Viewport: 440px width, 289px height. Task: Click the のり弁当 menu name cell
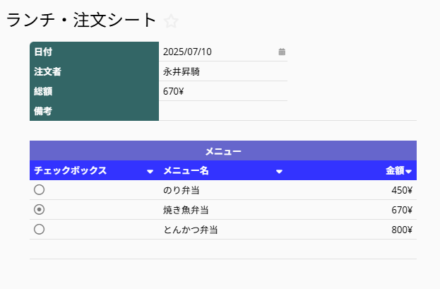point(223,190)
